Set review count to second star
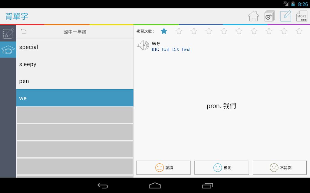 (x=179, y=31)
